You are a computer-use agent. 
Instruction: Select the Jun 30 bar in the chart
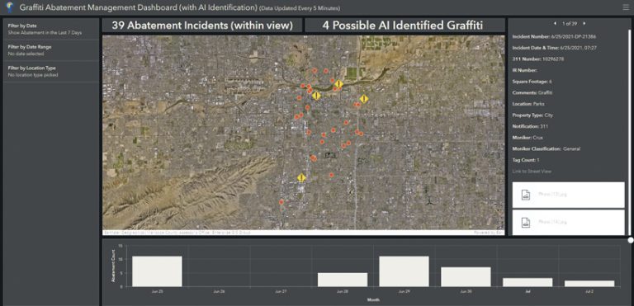pyautogui.click(x=466, y=277)
